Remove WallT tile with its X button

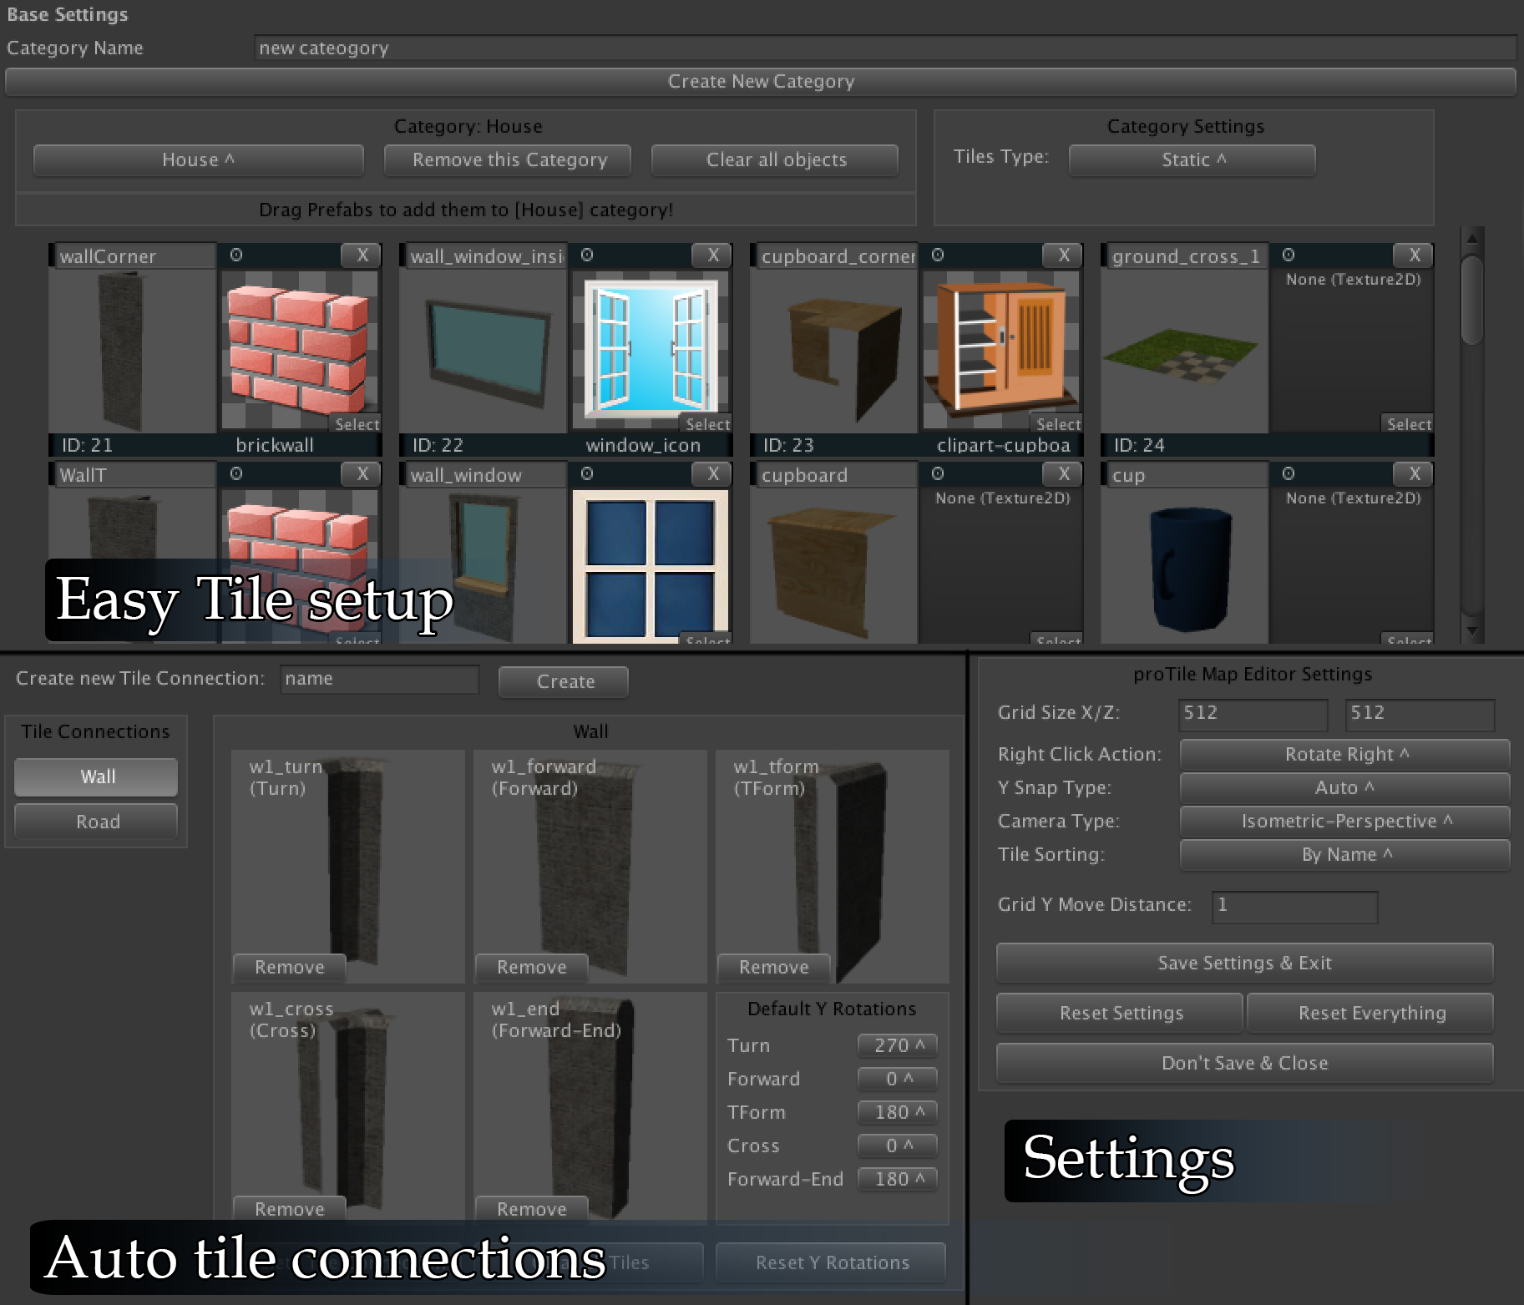coord(362,474)
